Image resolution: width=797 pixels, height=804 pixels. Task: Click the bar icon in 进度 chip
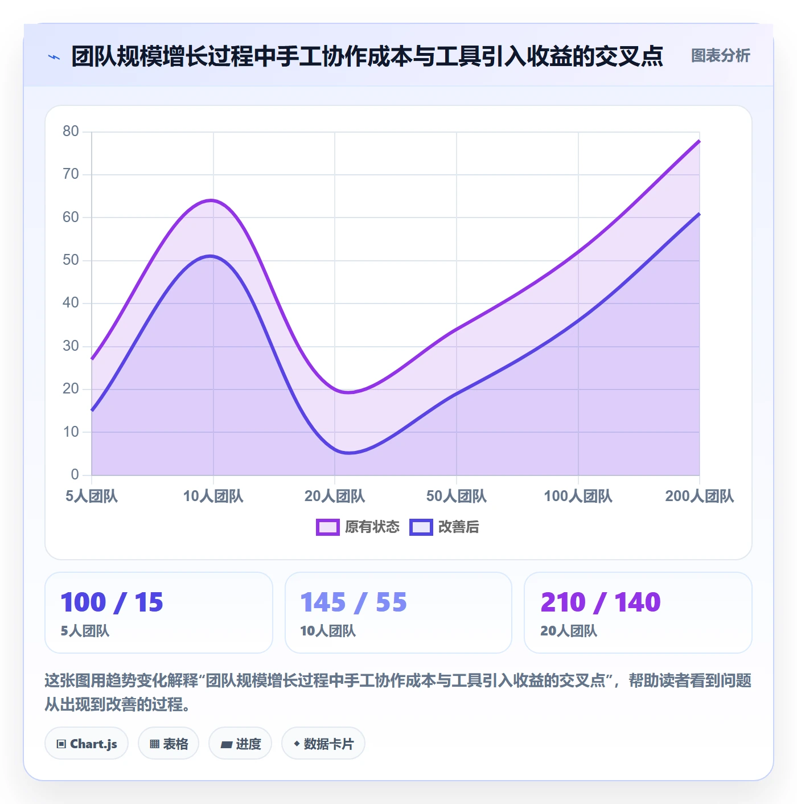coord(226,744)
